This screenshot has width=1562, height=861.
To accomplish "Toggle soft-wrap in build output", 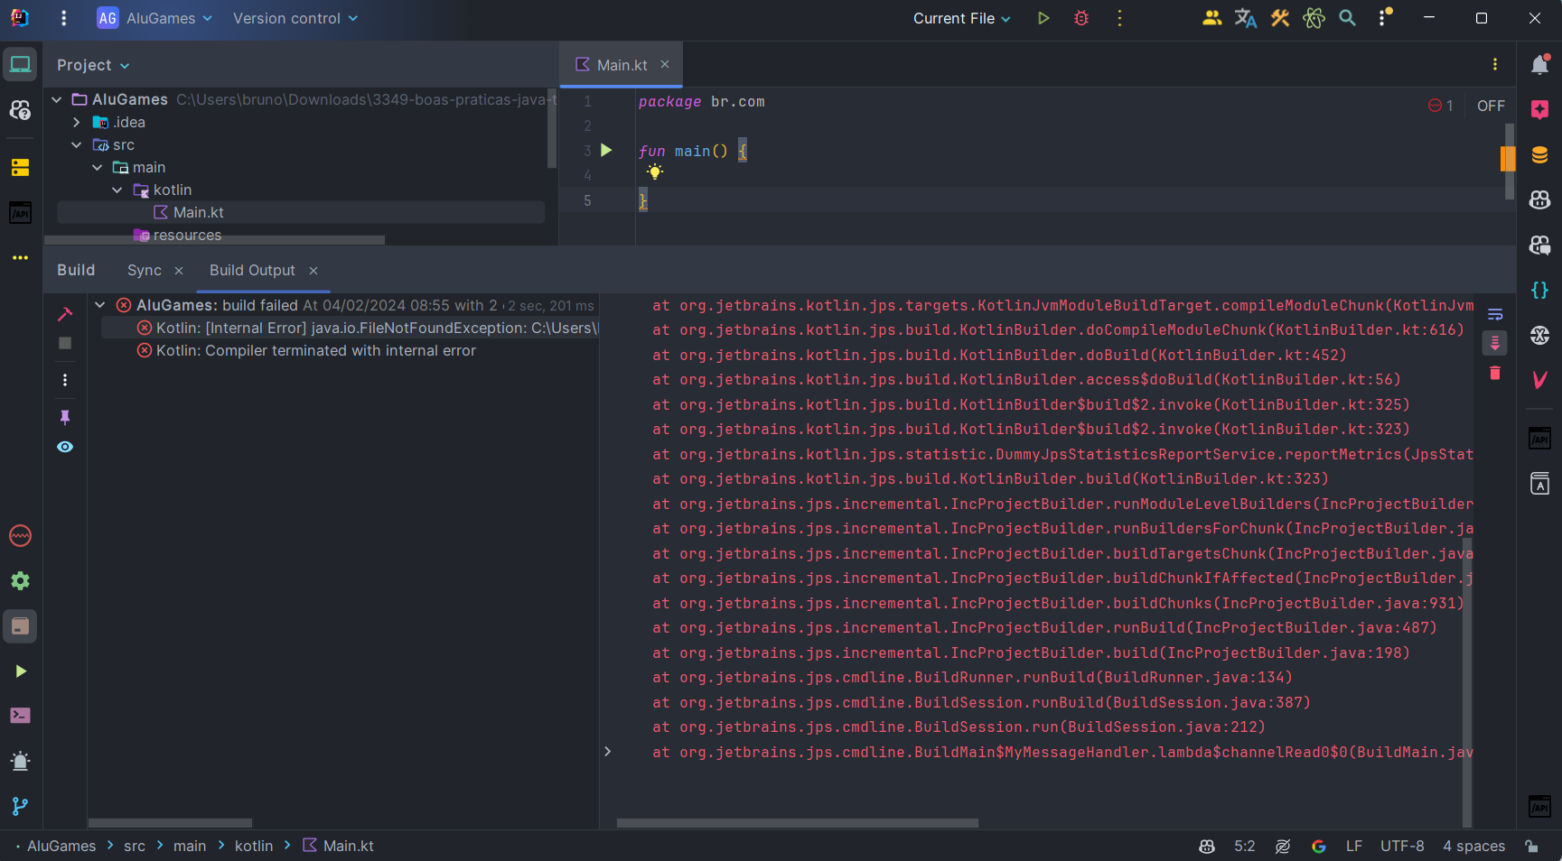I will (1495, 314).
